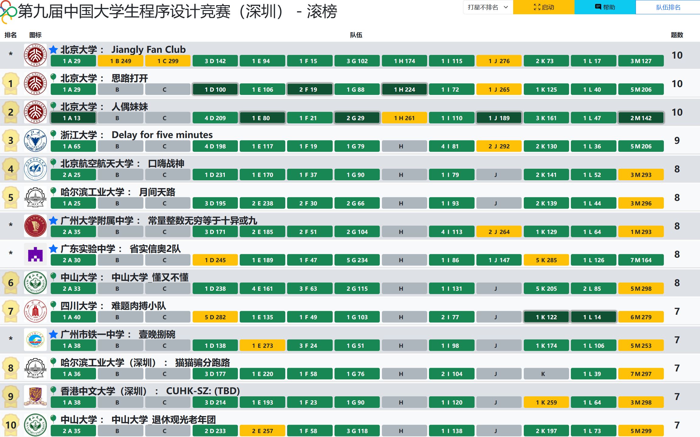Image resolution: width=700 pixels, height=437 pixels.
Task: Click cell '4 I 113' of 广州大学附属中学
Action: [x=451, y=232]
